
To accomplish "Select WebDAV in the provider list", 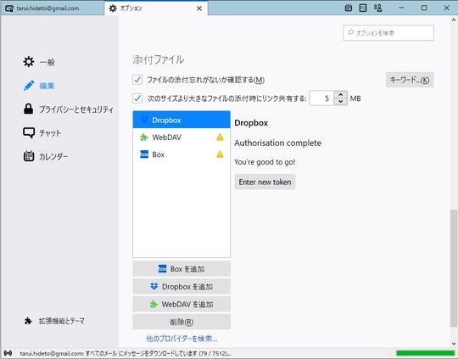I will 182,137.
